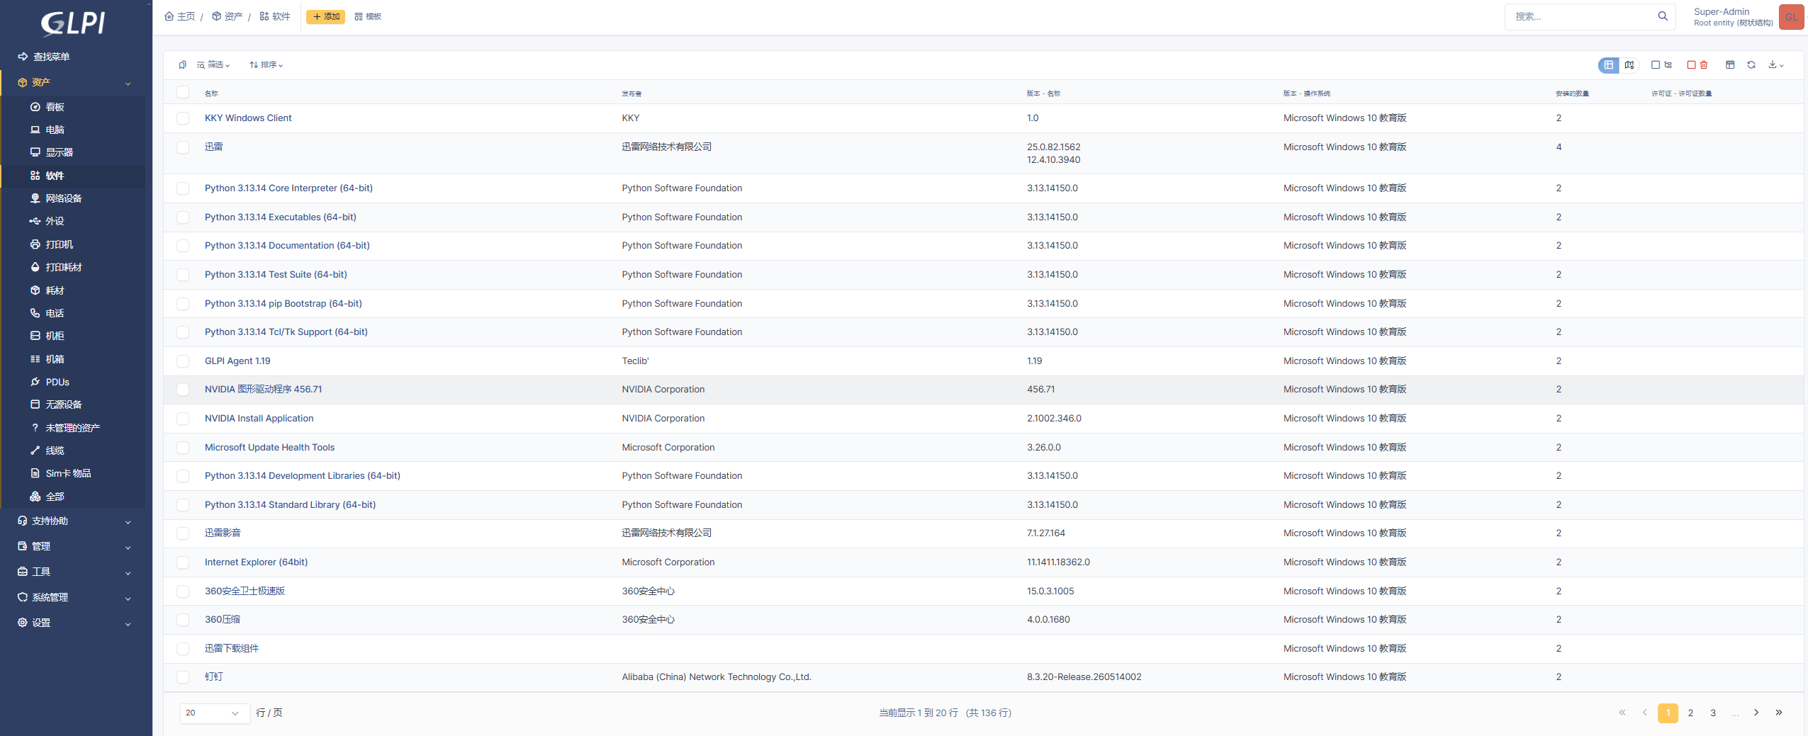Select Microsoft Update Health Tools checkbox
Screen dimensions: 1808x736
click(183, 448)
